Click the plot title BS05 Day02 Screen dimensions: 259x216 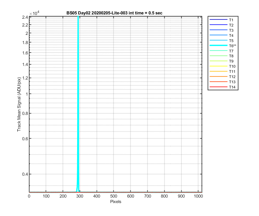pyautogui.click(x=114, y=13)
